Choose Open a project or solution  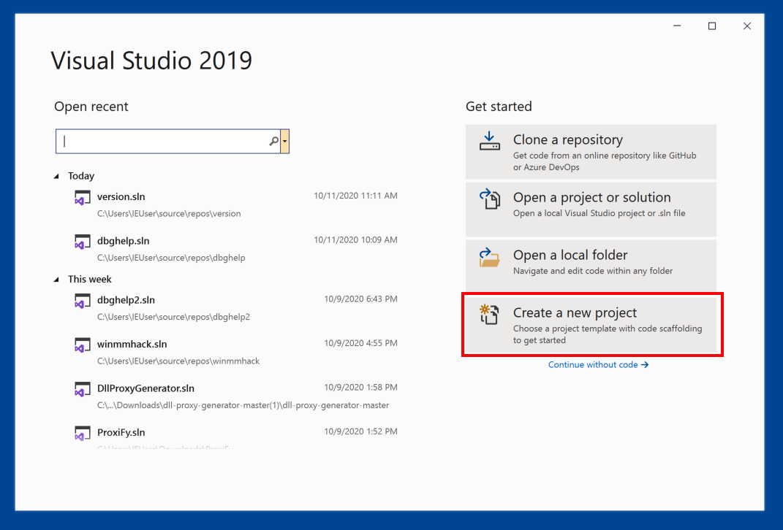tap(591, 210)
